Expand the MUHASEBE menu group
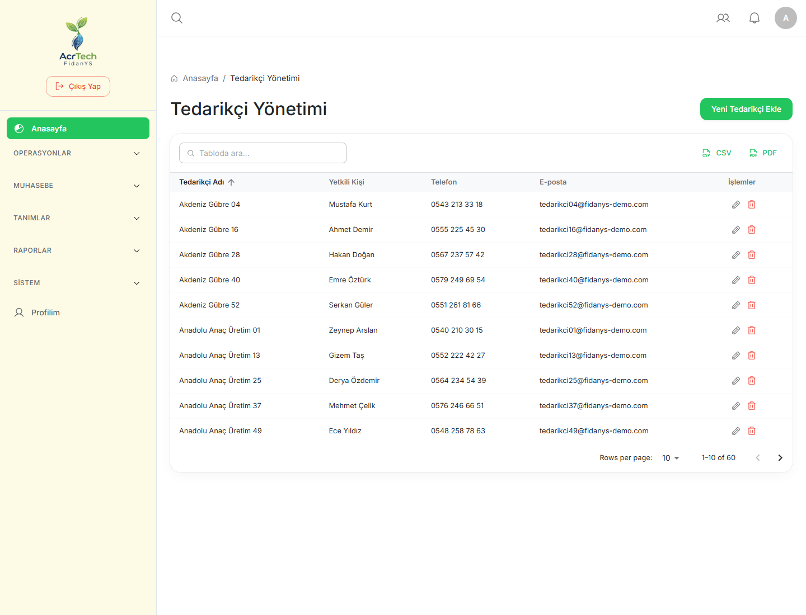 pyautogui.click(x=78, y=186)
